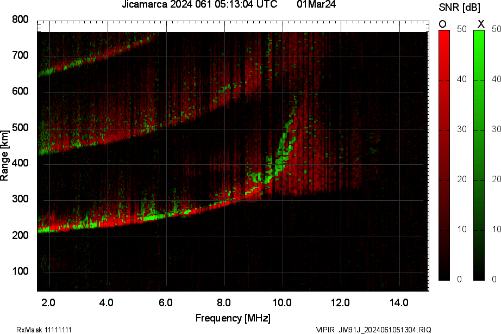Click the 300 km range tick label
Screen dimensions: 501x334
click(x=20, y=199)
